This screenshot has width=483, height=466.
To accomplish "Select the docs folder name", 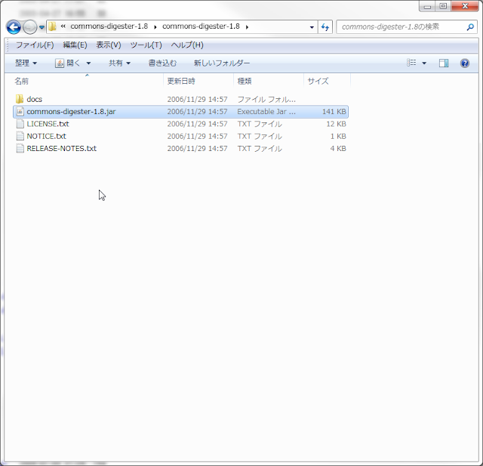I will coord(34,99).
